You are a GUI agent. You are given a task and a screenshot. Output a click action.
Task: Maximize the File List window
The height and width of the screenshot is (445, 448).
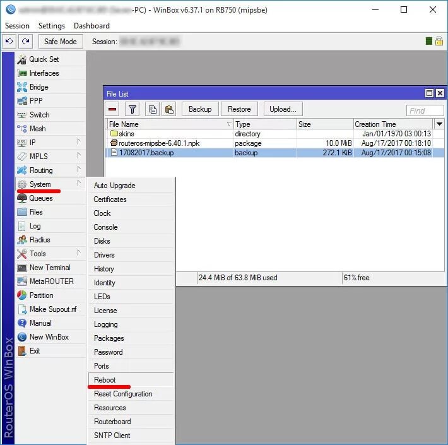(429, 93)
